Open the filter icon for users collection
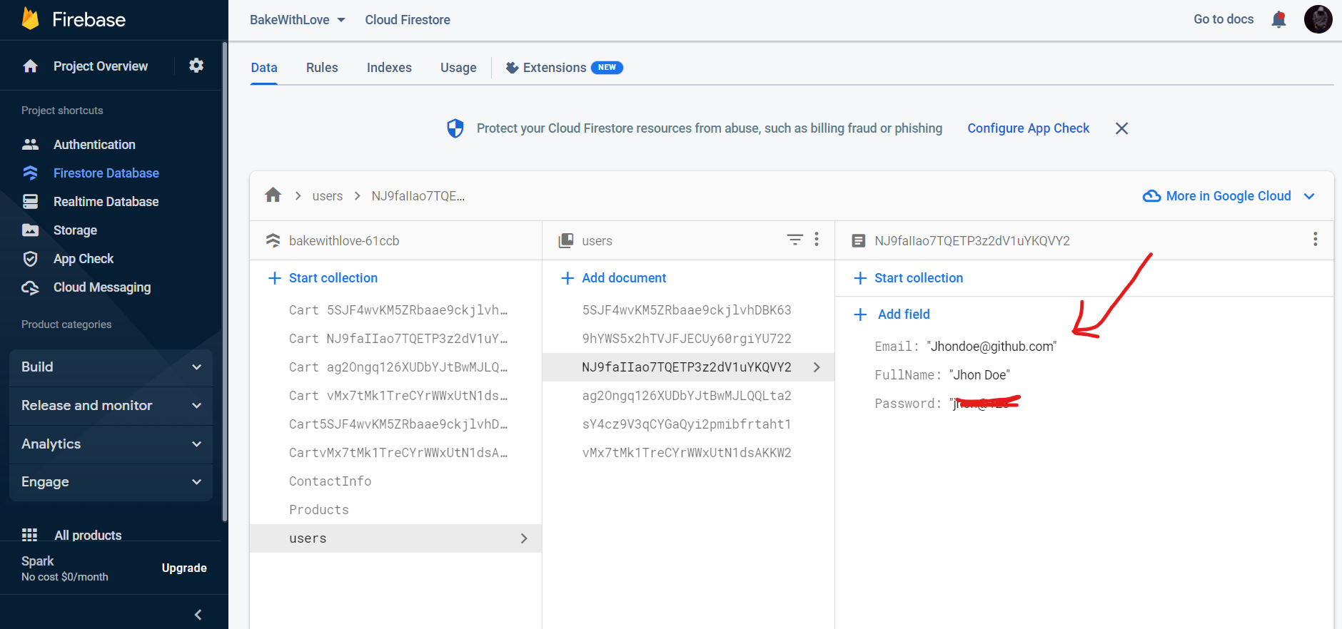This screenshot has width=1342, height=629. click(x=794, y=239)
